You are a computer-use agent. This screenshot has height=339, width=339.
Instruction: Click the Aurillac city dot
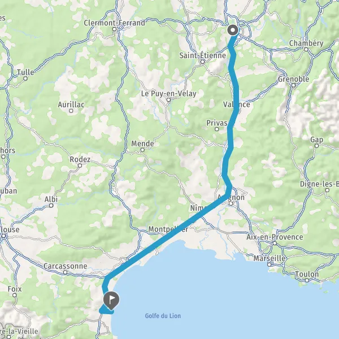click(x=71, y=111)
